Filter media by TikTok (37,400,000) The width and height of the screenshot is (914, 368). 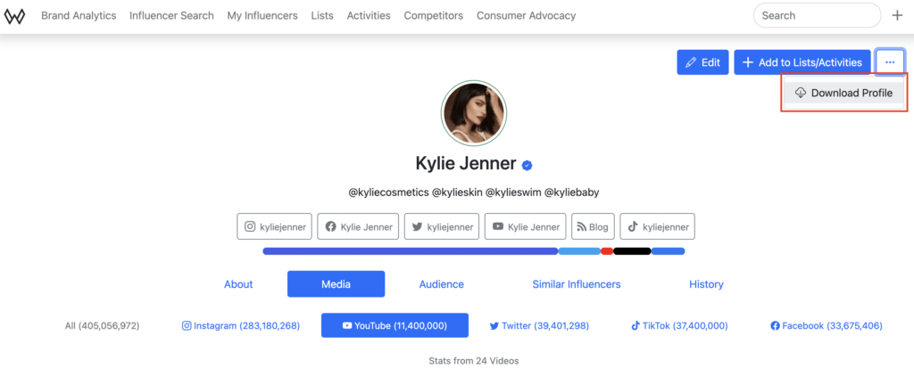click(679, 326)
